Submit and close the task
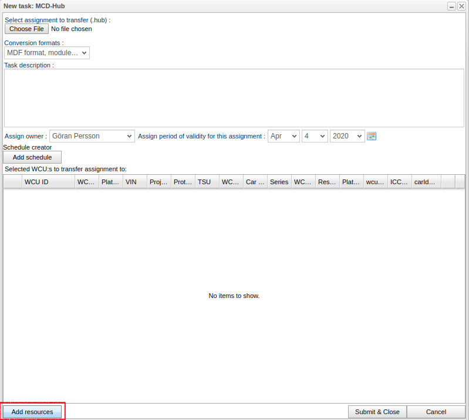 click(377, 412)
